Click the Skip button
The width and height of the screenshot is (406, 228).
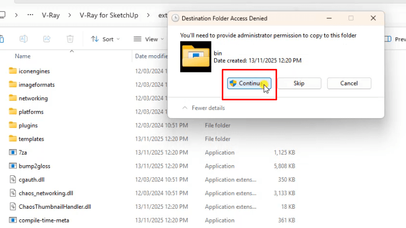[x=299, y=83]
